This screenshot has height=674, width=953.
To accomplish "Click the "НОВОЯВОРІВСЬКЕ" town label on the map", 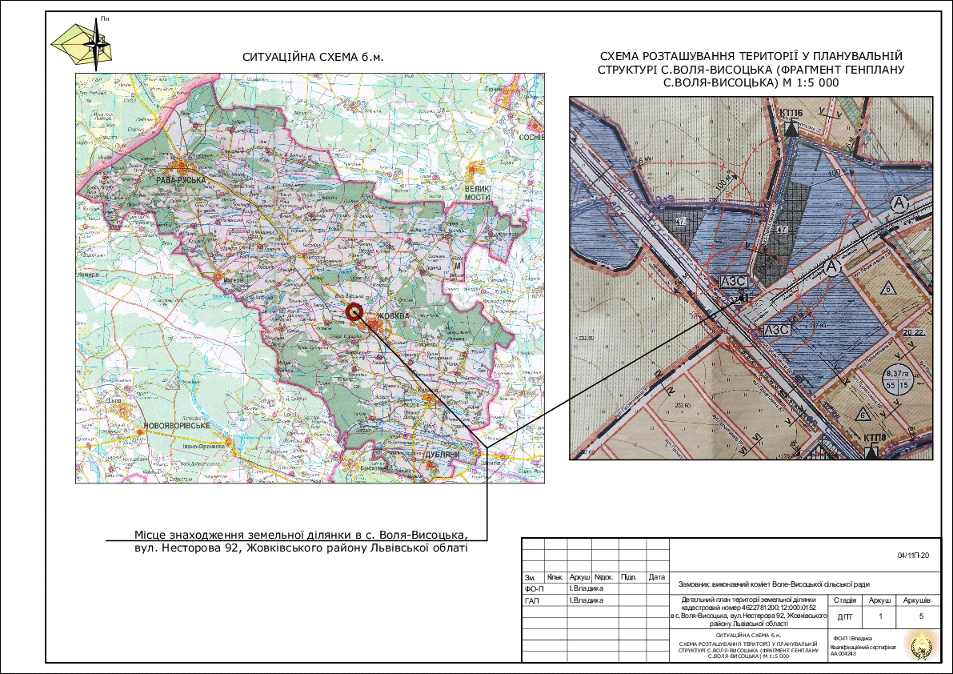I will [x=177, y=426].
